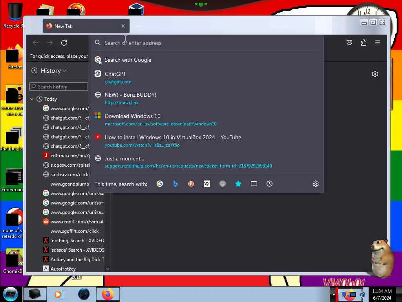Screen dimensions: 402x302
Task: Open s.orbsrv.com/click history entry
Action: (66, 175)
